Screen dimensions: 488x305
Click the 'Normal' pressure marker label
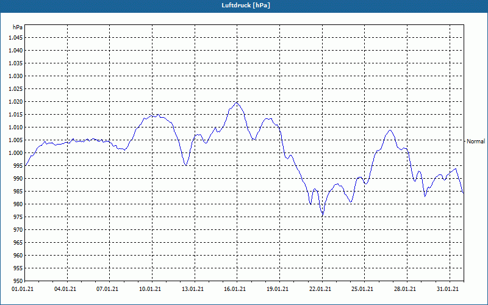pos(476,142)
